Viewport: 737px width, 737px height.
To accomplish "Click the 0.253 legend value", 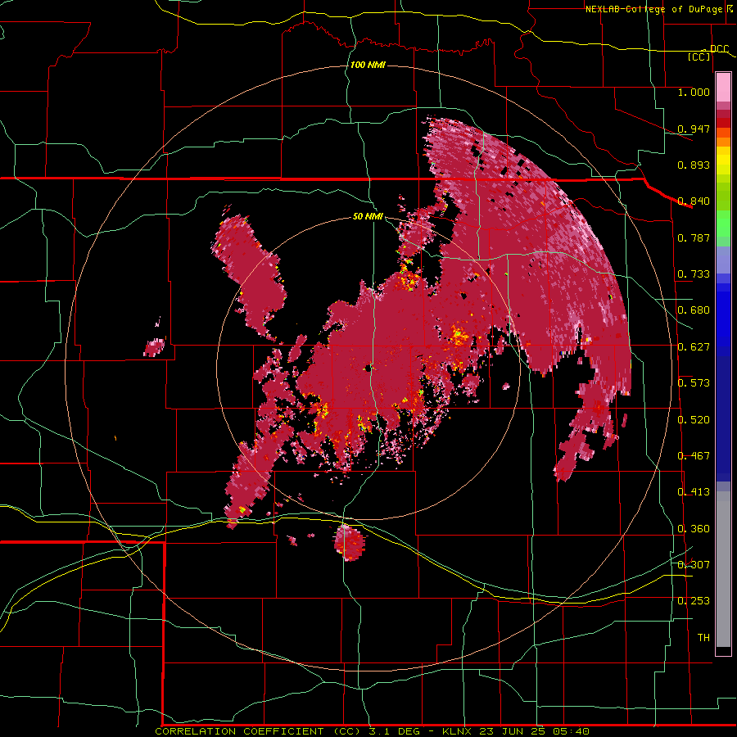I will (x=694, y=601).
